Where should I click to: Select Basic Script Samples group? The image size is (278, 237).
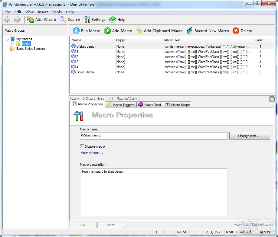[31, 49]
